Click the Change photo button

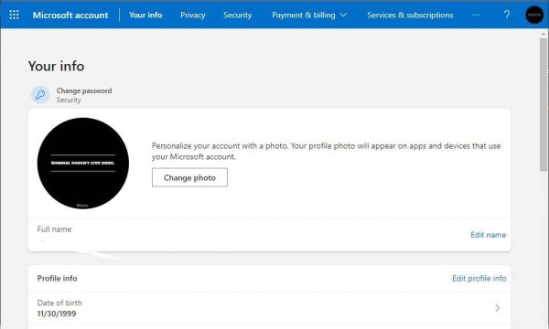(x=189, y=177)
